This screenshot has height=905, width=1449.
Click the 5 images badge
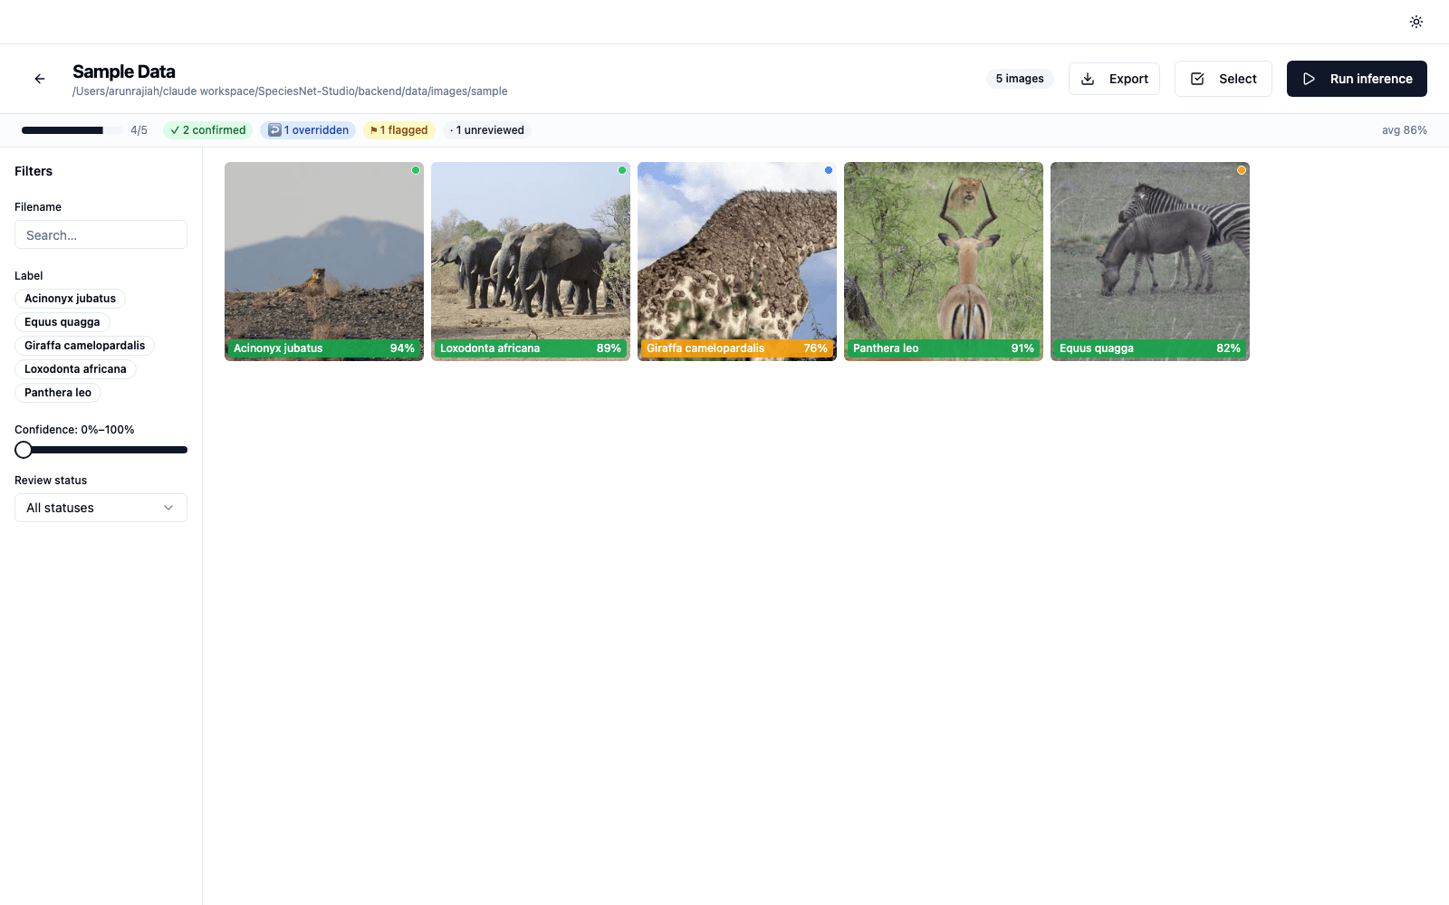[1020, 79]
